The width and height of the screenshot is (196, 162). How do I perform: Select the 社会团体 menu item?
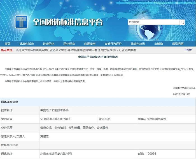click(48, 44)
